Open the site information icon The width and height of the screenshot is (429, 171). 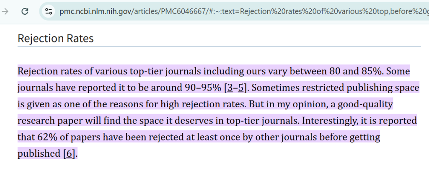[49, 11]
